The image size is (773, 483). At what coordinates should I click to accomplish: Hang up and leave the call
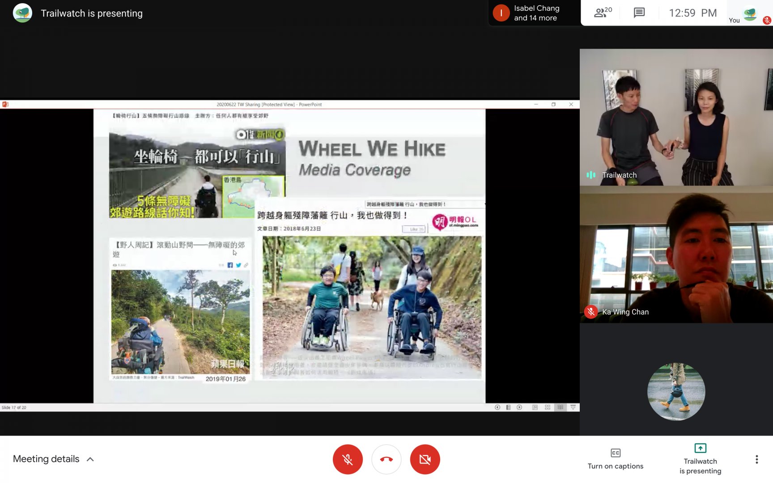[386, 459]
